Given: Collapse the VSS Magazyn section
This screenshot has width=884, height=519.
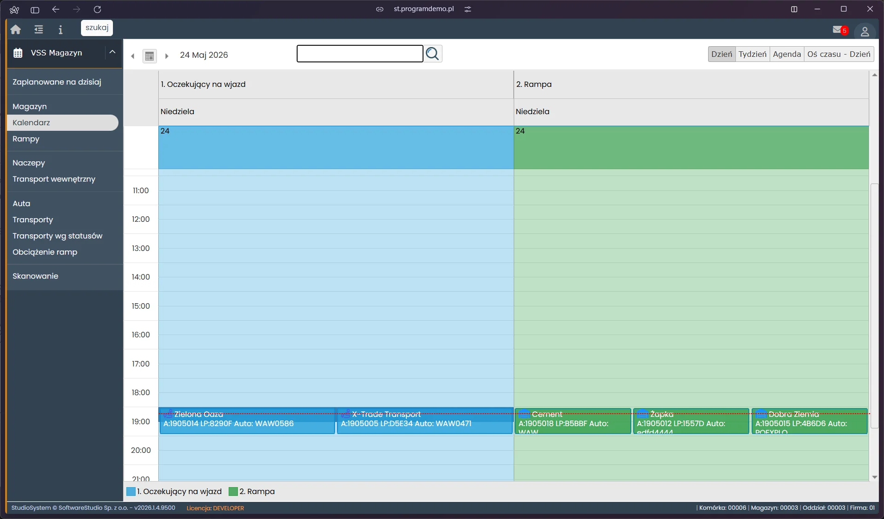Looking at the screenshot, I should [x=112, y=52].
